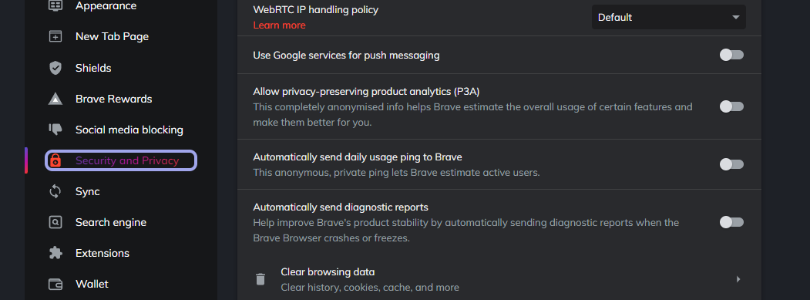The width and height of the screenshot is (810, 300).
Task: Click the trash icon beside Clear browsing data
Action: point(260,279)
